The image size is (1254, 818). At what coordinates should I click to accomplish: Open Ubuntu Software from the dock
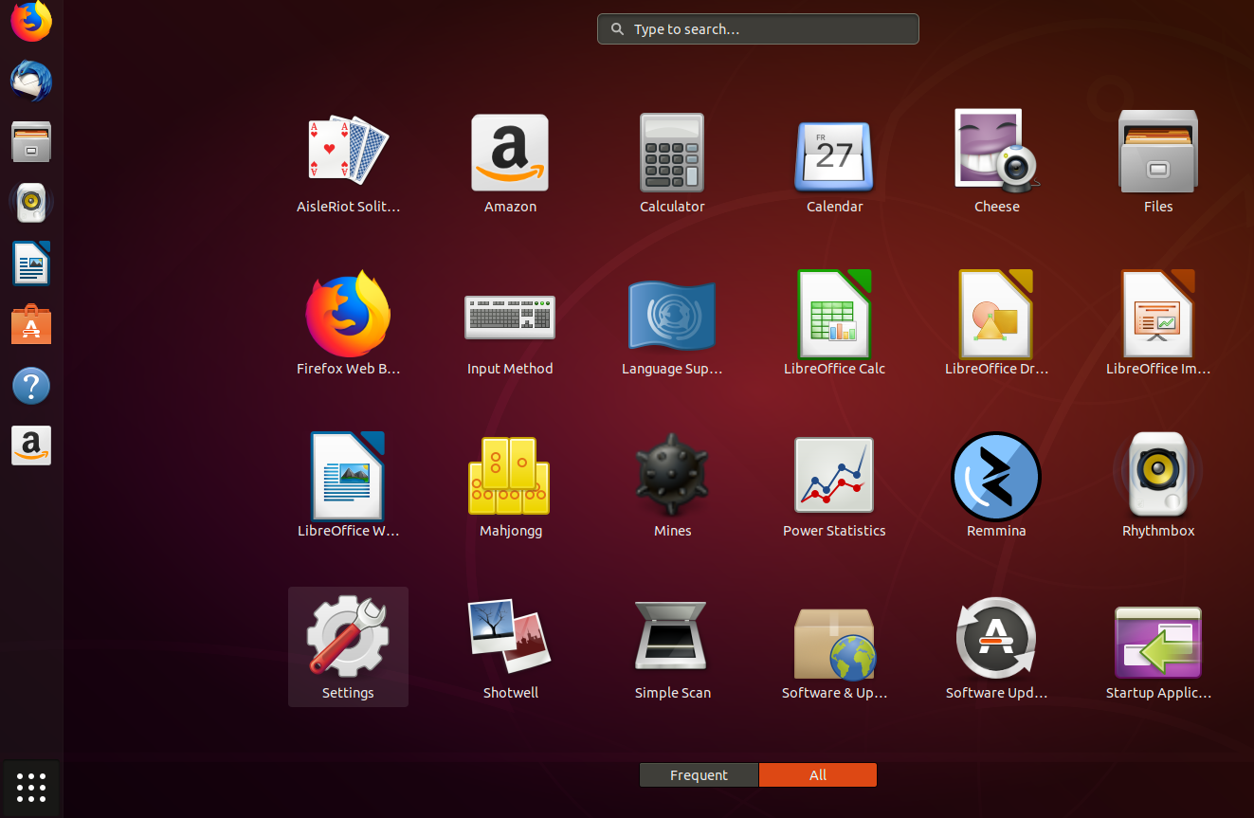pos(31,324)
